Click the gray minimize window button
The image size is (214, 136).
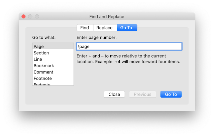tap(30, 16)
